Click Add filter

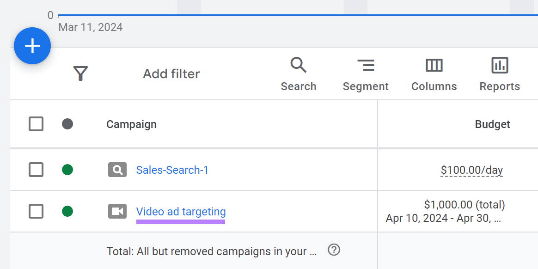point(171,73)
